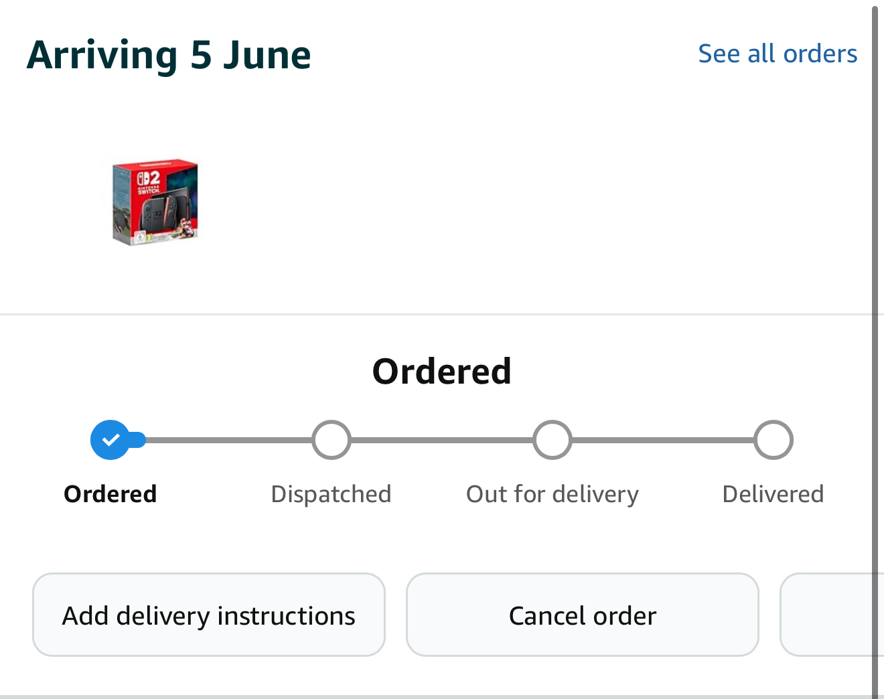This screenshot has width=884, height=699.
Task: Open the Nintendo Switch 2 product thumbnail
Action: pos(155,202)
